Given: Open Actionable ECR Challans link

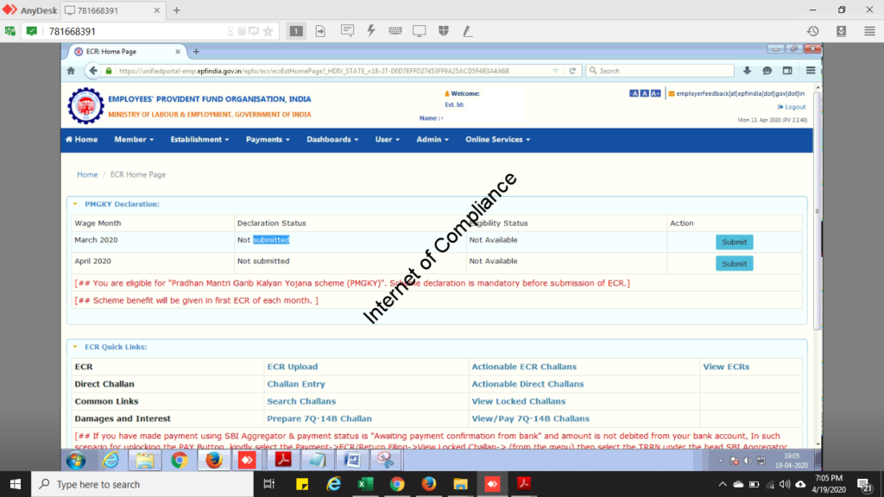Looking at the screenshot, I should click(x=524, y=366).
